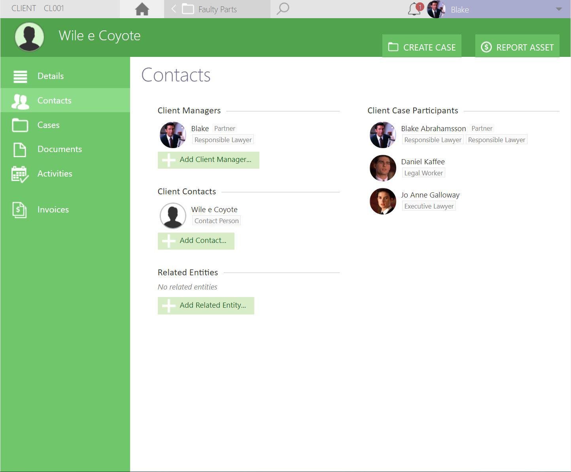
Task: Click the Client Case Participants heading
Action: tap(413, 111)
